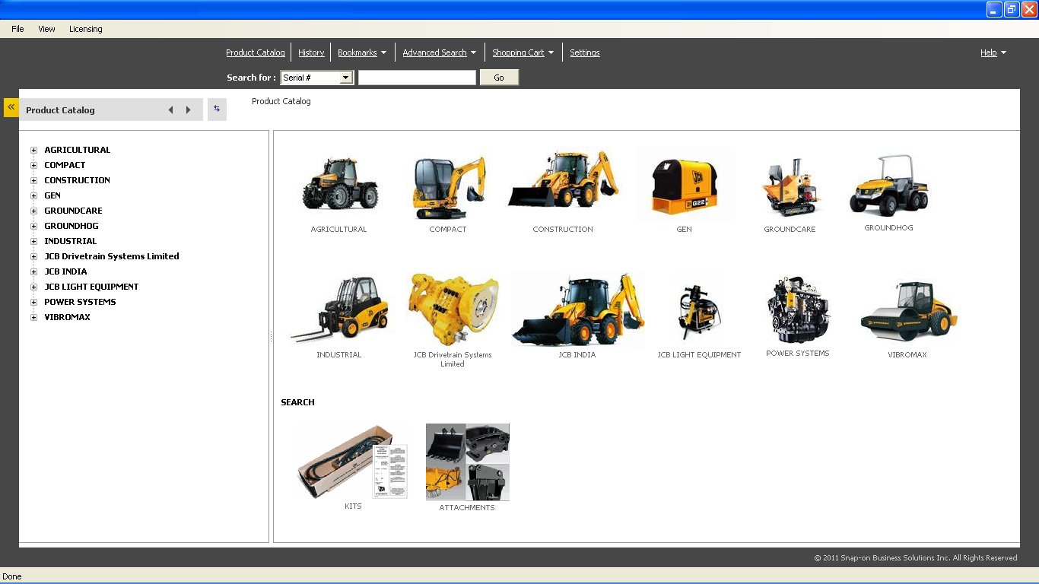Open the KITS search image
This screenshot has width=1039, height=584.
tap(352, 462)
